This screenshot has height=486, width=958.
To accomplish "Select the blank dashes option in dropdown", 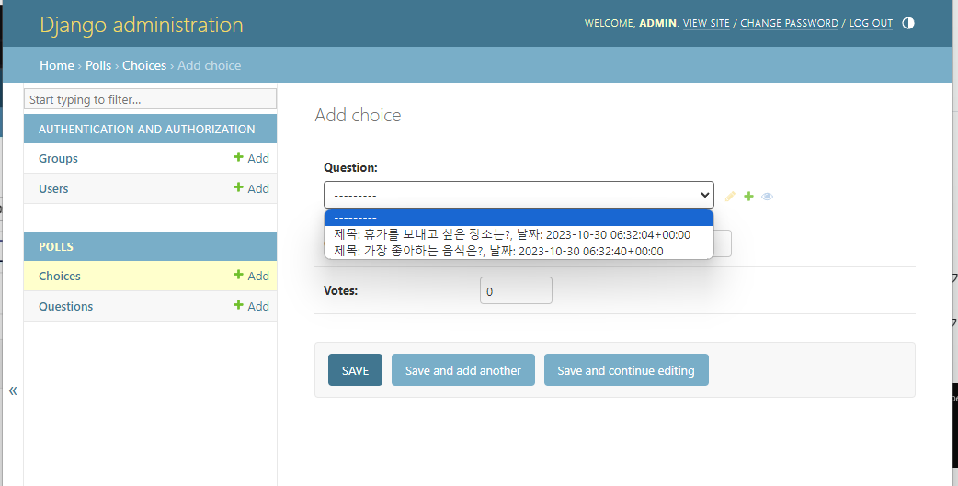I will pos(519,218).
